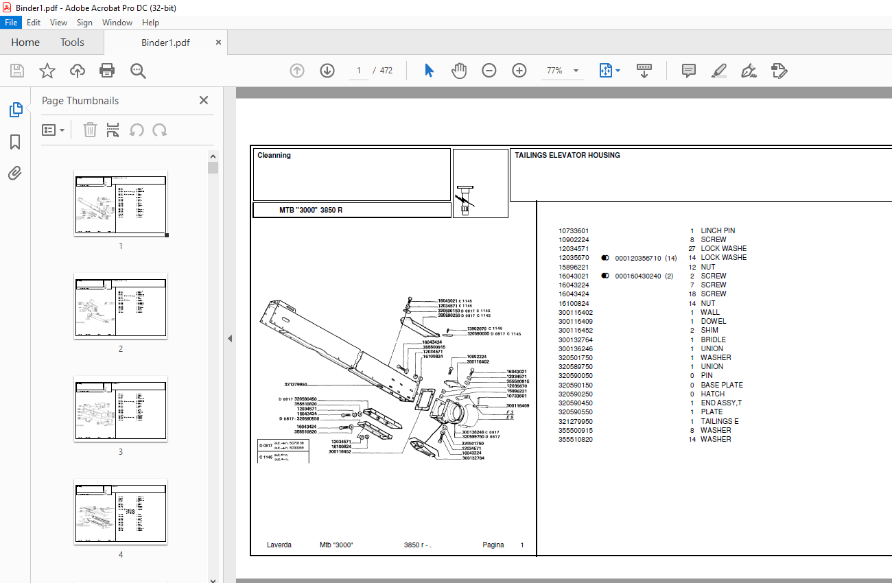
Task: Zoom in using the plus circle icon
Action: [x=519, y=71]
